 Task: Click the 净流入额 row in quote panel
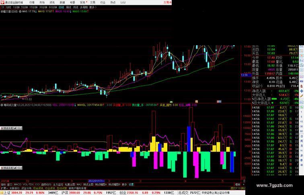275,91
